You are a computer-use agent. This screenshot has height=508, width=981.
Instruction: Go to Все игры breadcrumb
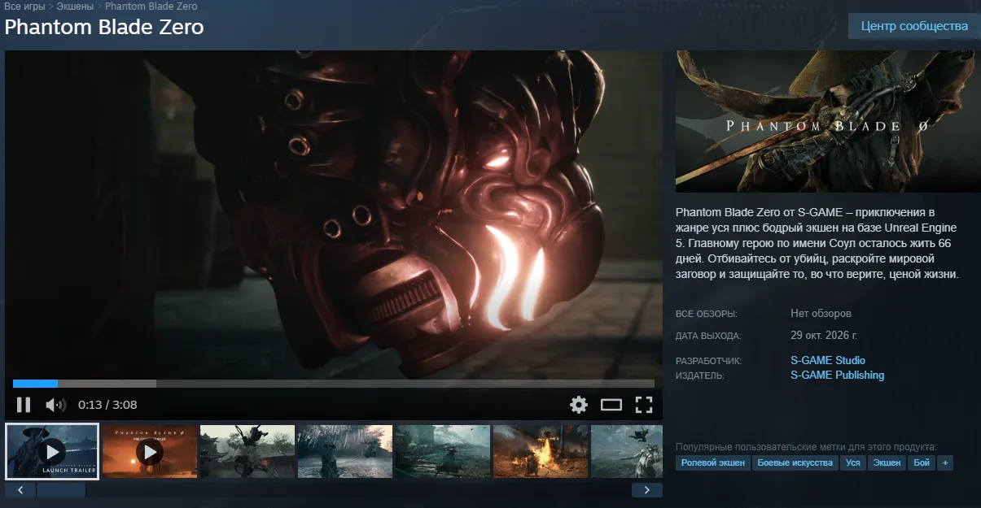pyautogui.click(x=24, y=7)
